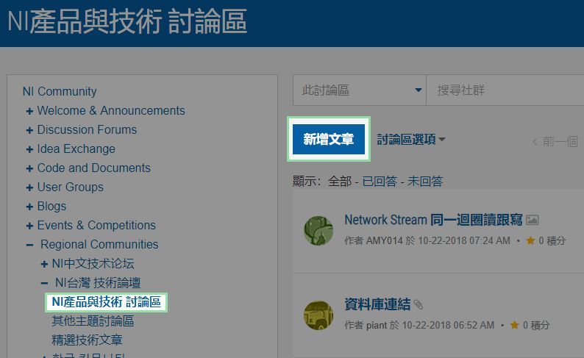
Task: Collapse Regional Communities minus icon
Action: tap(29, 245)
